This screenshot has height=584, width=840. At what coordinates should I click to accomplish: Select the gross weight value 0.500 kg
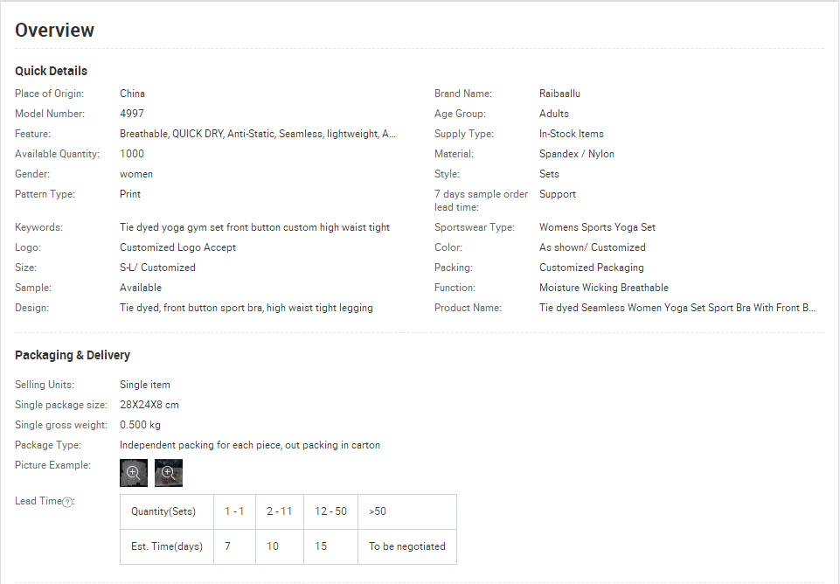click(141, 425)
